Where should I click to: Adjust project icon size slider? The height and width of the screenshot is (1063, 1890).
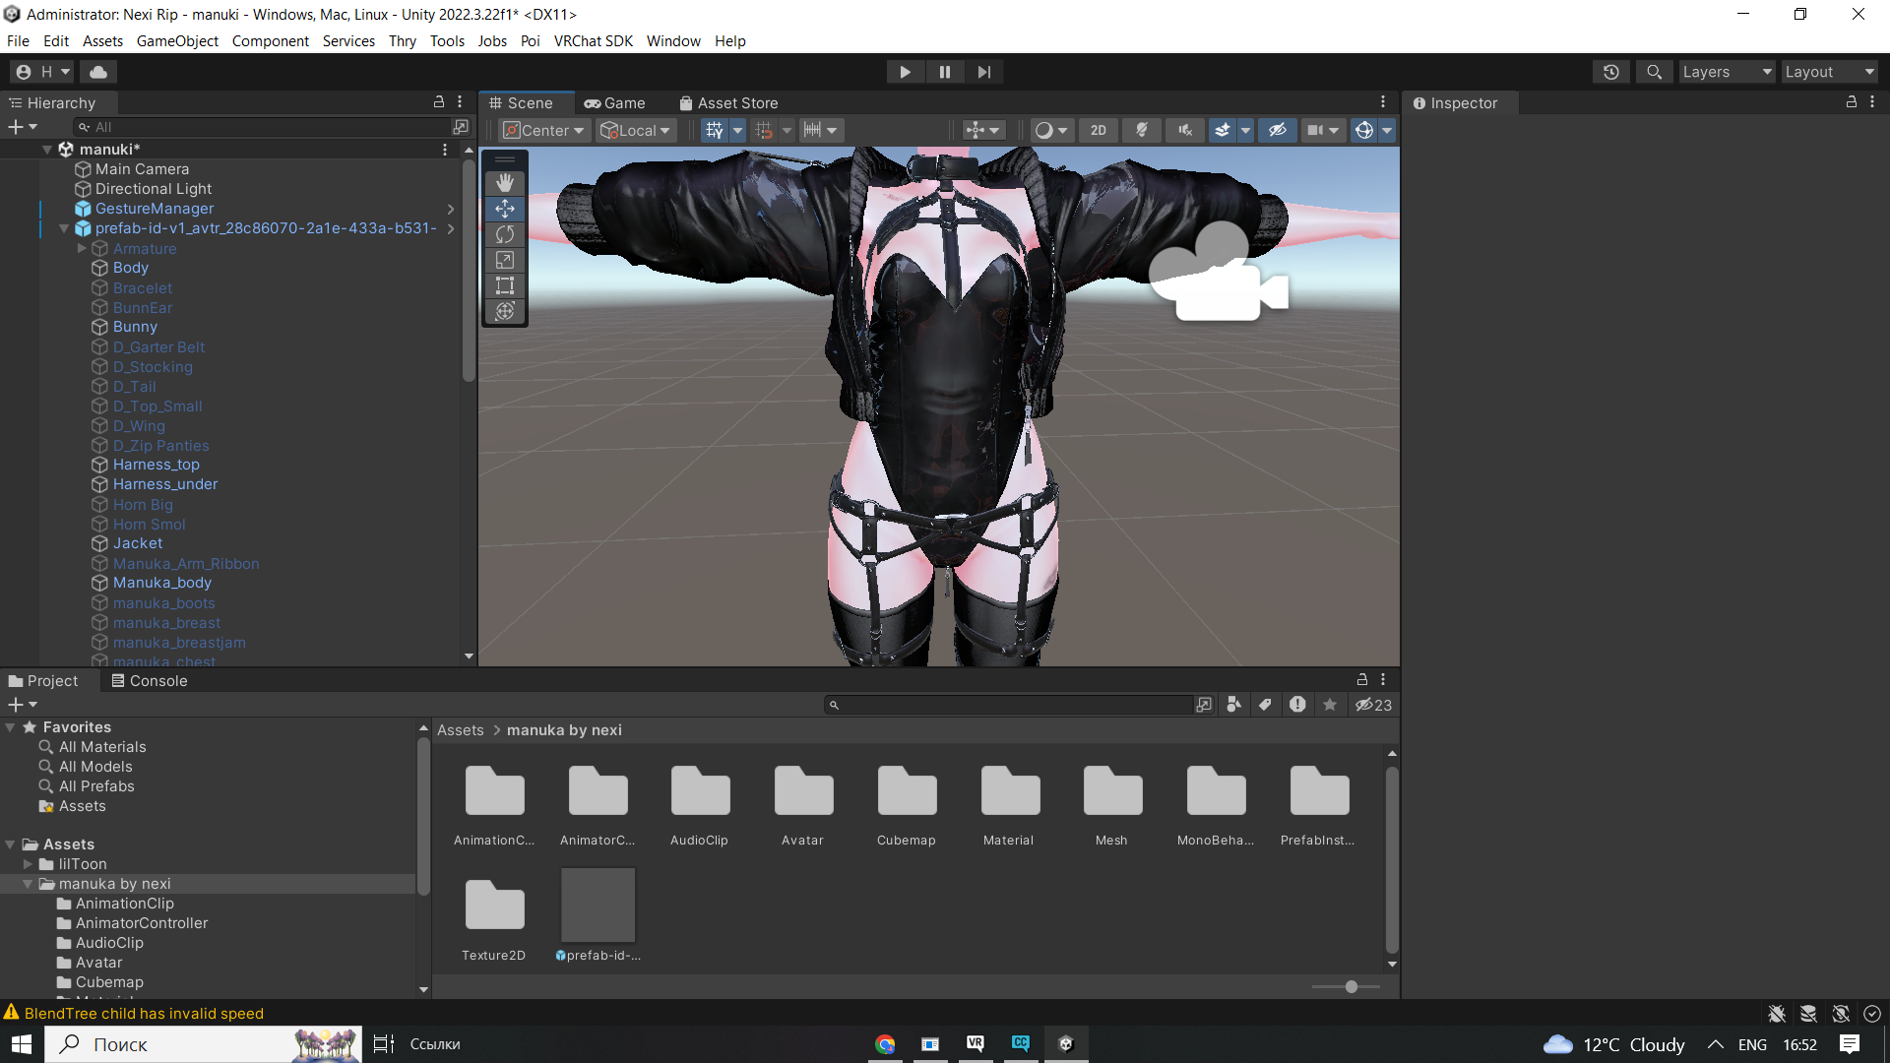[1352, 986]
